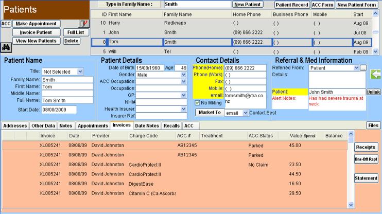Open the Recalls tab
The image size is (382, 214).
click(171, 126)
